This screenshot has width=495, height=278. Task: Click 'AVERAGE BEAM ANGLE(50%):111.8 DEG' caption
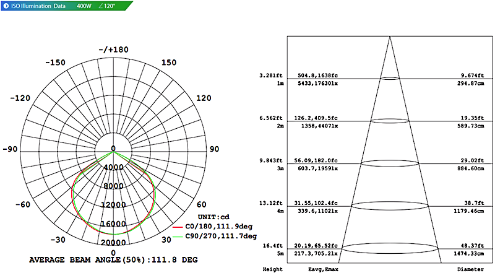(113, 260)
